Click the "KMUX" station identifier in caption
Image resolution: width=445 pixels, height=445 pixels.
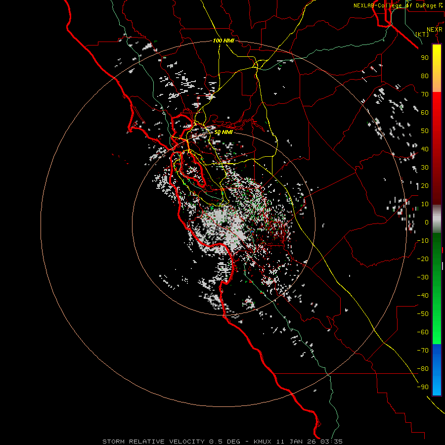pyautogui.click(x=263, y=442)
